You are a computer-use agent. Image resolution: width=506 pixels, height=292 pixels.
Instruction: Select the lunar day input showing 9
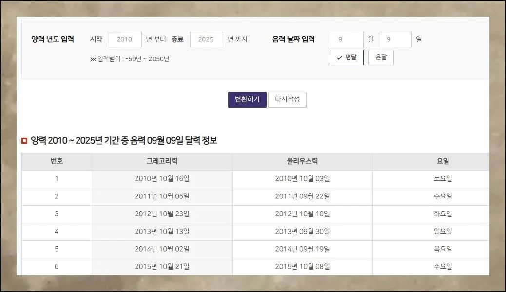point(395,39)
